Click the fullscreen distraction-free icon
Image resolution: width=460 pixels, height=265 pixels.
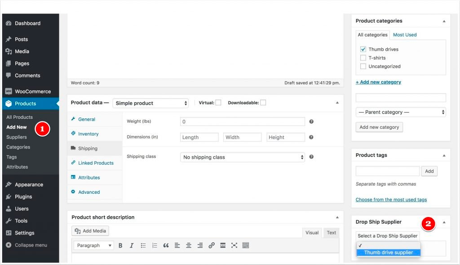234,245
